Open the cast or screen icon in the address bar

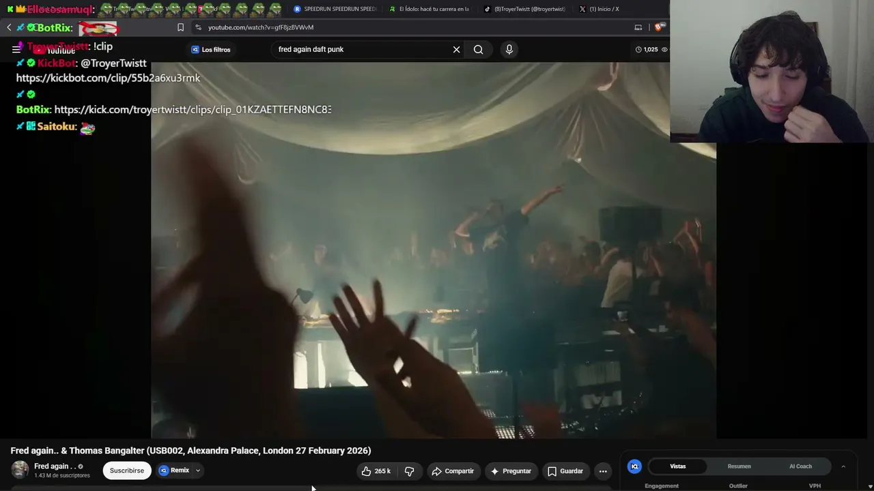pos(638,27)
